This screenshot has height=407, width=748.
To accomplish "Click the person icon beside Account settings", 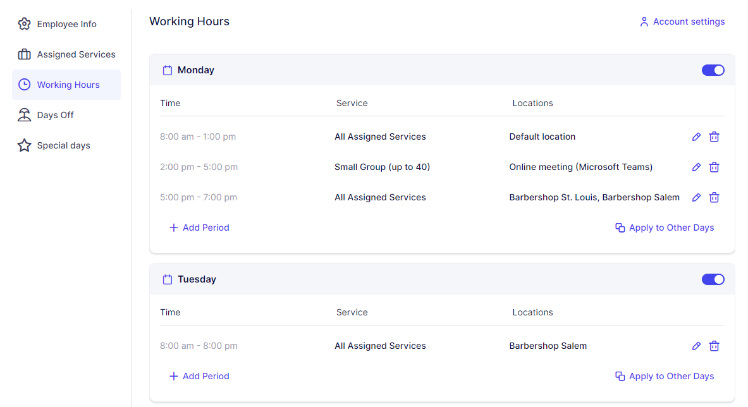I will point(644,21).
